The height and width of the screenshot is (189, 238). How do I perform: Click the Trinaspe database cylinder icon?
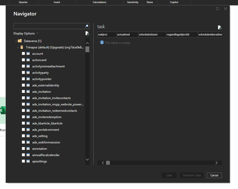(x=22, y=47)
